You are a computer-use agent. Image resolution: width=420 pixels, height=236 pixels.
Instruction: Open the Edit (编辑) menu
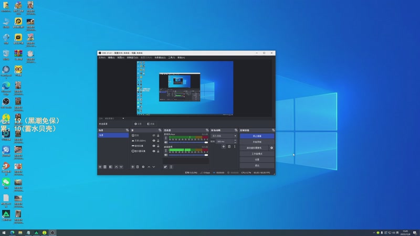click(111, 58)
